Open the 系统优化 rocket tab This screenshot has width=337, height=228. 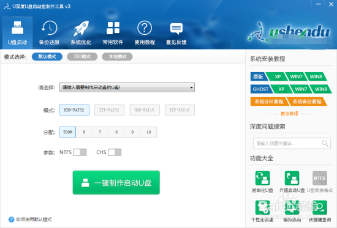pyautogui.click(x=81, y=33)
